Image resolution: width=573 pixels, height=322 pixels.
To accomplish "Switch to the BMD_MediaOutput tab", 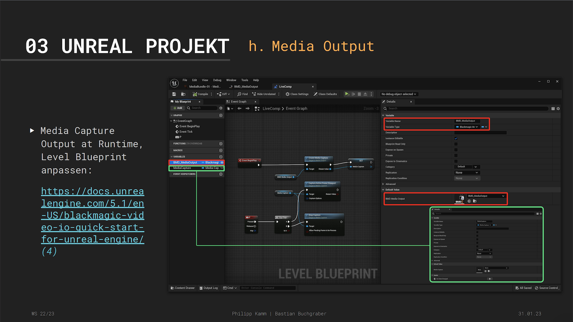I will 244,86.
